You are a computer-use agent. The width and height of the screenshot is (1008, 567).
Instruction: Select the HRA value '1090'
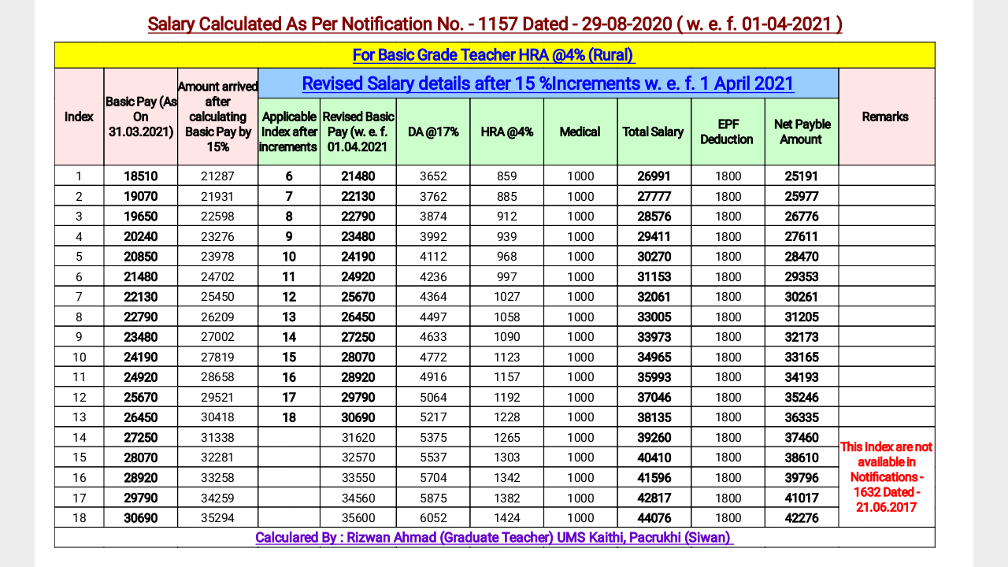tap(507, 337)
